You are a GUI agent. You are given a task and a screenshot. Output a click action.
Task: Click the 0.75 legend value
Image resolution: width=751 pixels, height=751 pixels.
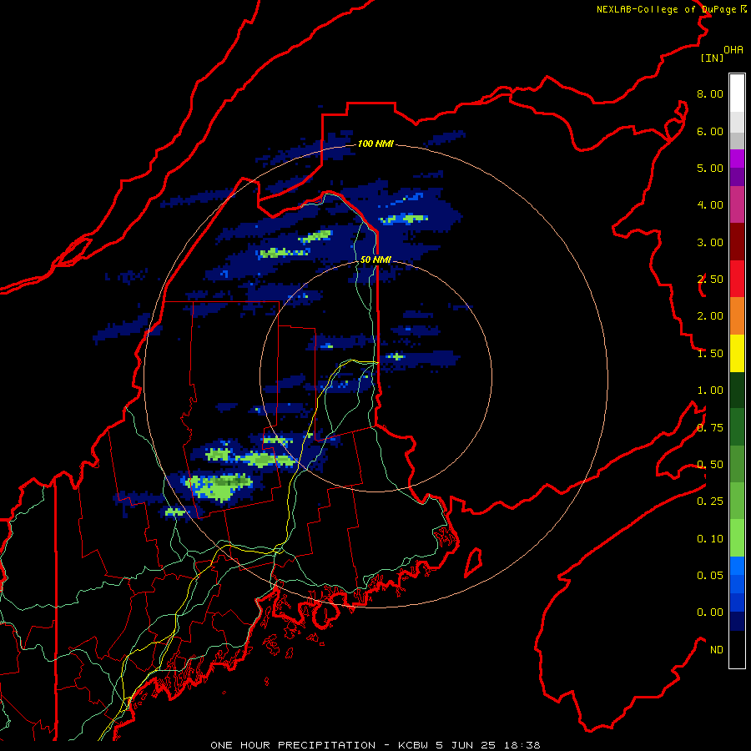point(710,428)
